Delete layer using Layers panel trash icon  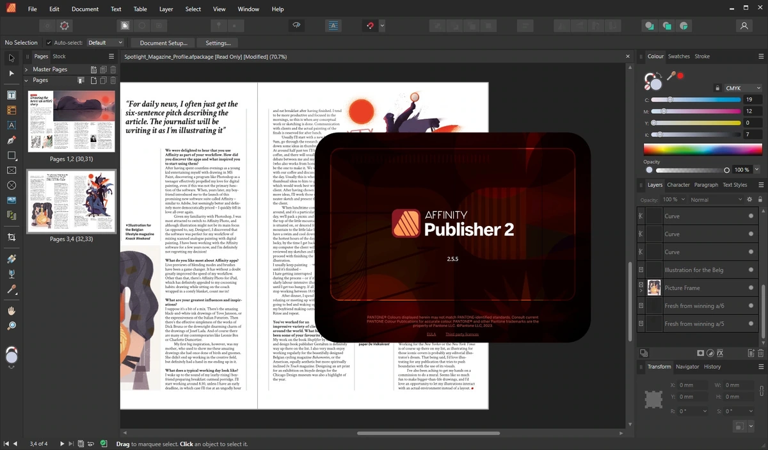[760, 353]
